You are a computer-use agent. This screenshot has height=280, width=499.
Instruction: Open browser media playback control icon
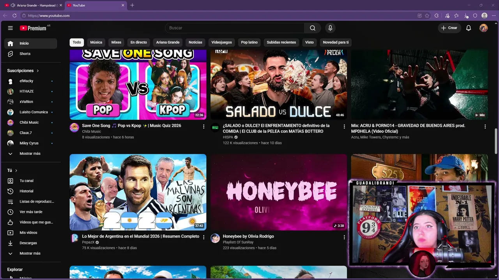(447, 16)
